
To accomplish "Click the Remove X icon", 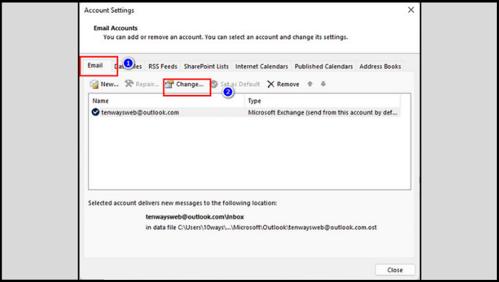I will (271, 84).
